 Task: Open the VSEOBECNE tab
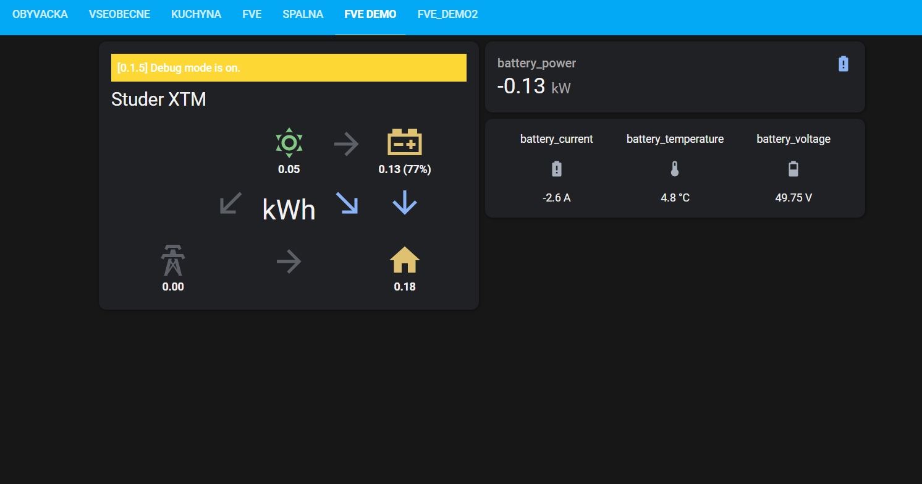[x=119, y=14]
